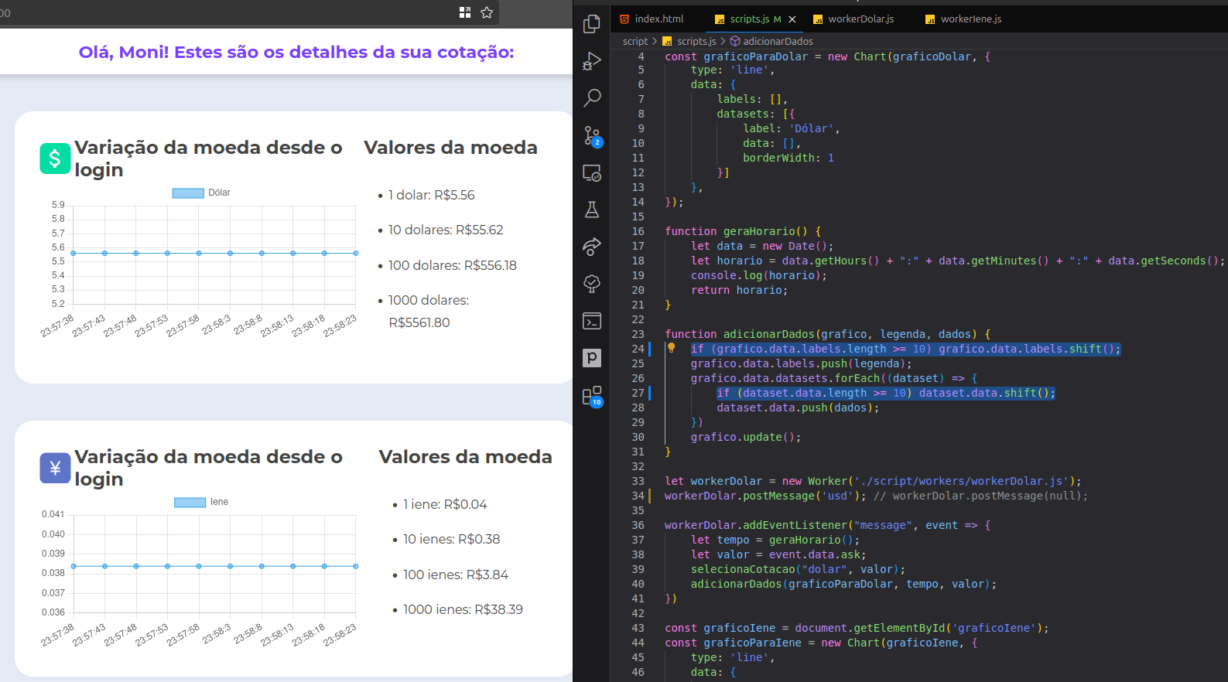Click 'dataset.data.push(dados);' on line 28
Viewport: 1228px width, 682px height.
tap(799, 407)
